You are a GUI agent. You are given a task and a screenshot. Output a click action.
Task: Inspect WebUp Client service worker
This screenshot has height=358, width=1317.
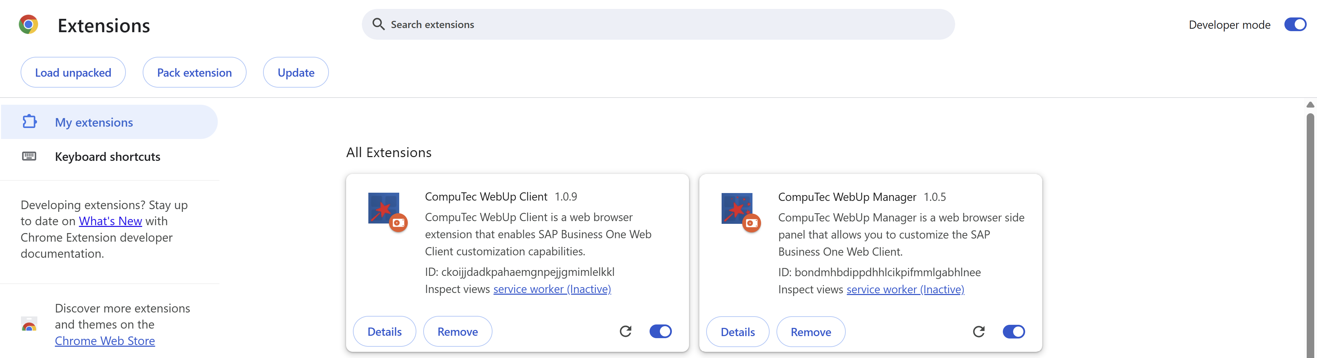[x=551, y=289]
